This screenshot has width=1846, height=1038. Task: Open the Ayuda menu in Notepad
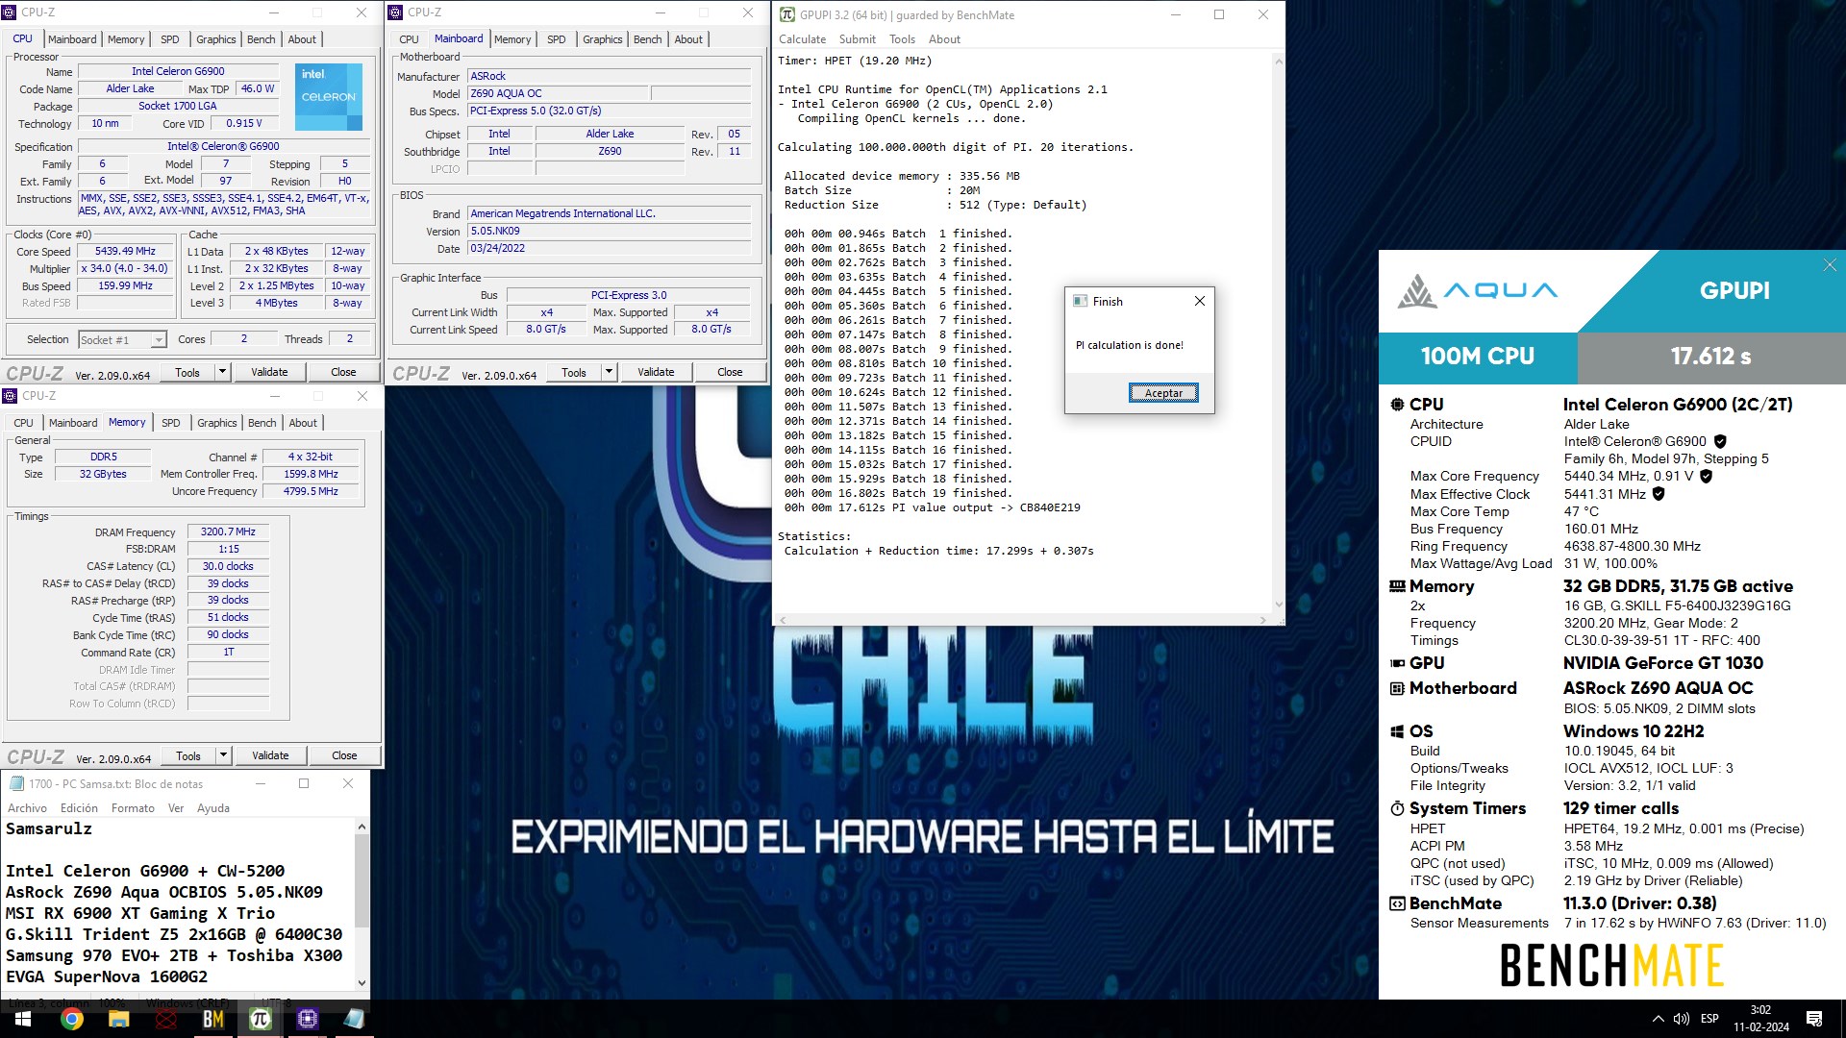(213, 808)
